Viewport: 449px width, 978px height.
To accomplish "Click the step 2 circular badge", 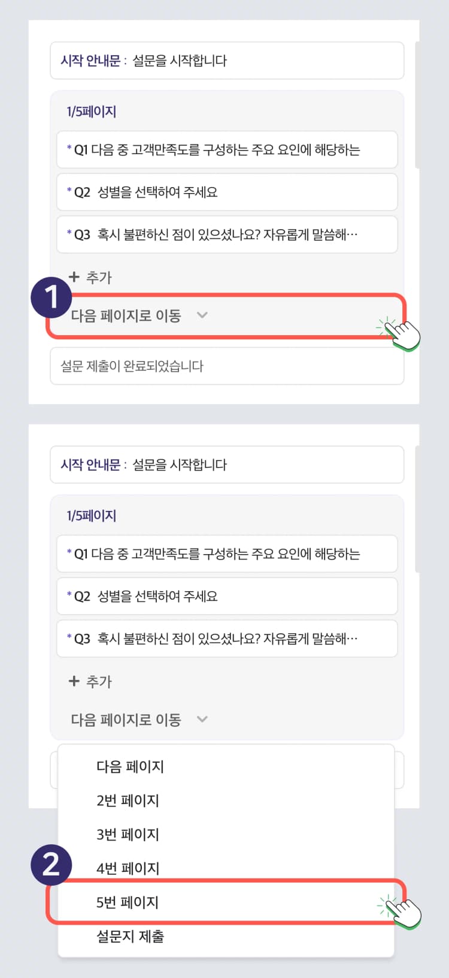I will coord(51,865).
